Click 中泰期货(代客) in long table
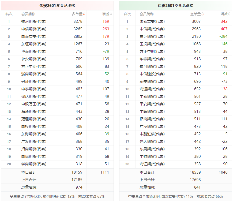The height and width of the screenshot is (202, 233). tap(34, 89)
